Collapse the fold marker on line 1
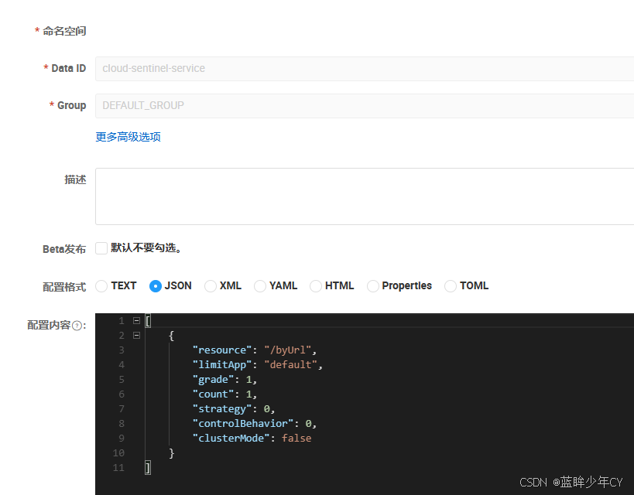 point(137,321)
